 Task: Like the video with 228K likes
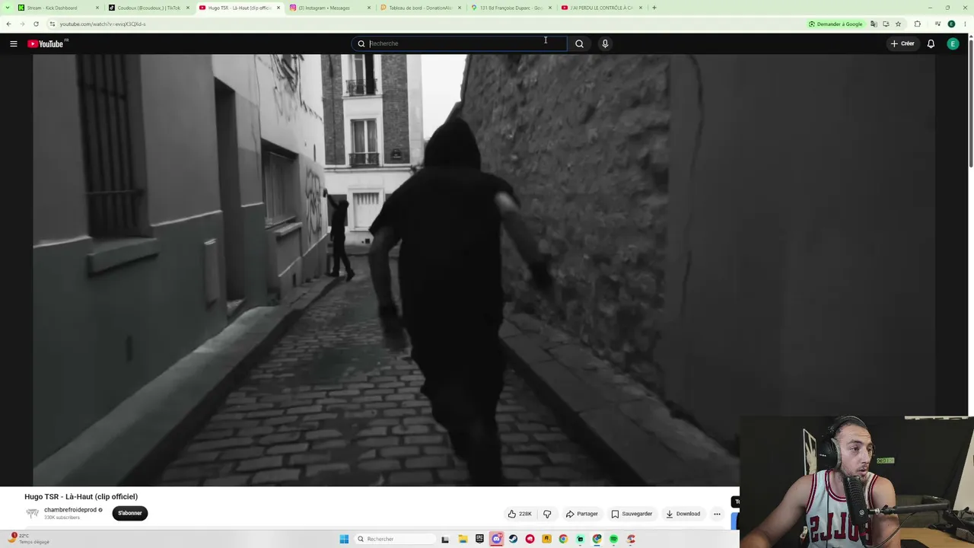[520, 514]
